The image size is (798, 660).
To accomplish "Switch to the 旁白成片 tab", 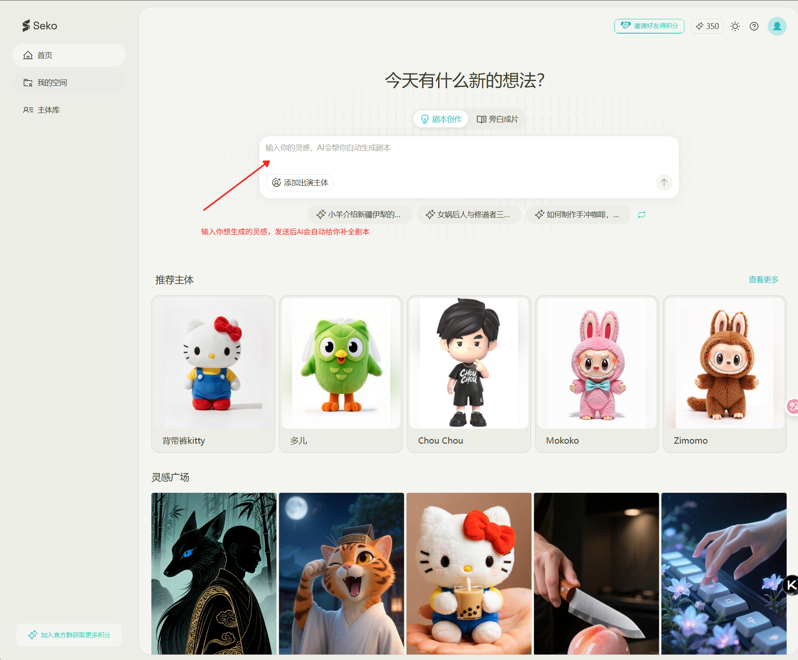I will coord(497,119).
